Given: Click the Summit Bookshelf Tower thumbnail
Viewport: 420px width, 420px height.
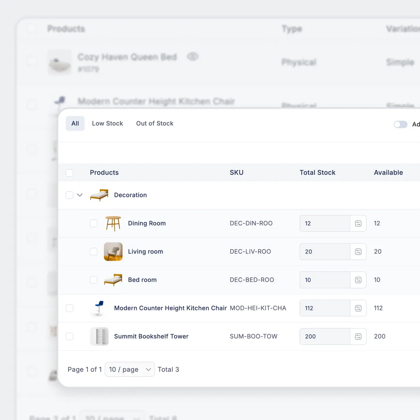Looking at the screenshot, I should click(99, 337).
